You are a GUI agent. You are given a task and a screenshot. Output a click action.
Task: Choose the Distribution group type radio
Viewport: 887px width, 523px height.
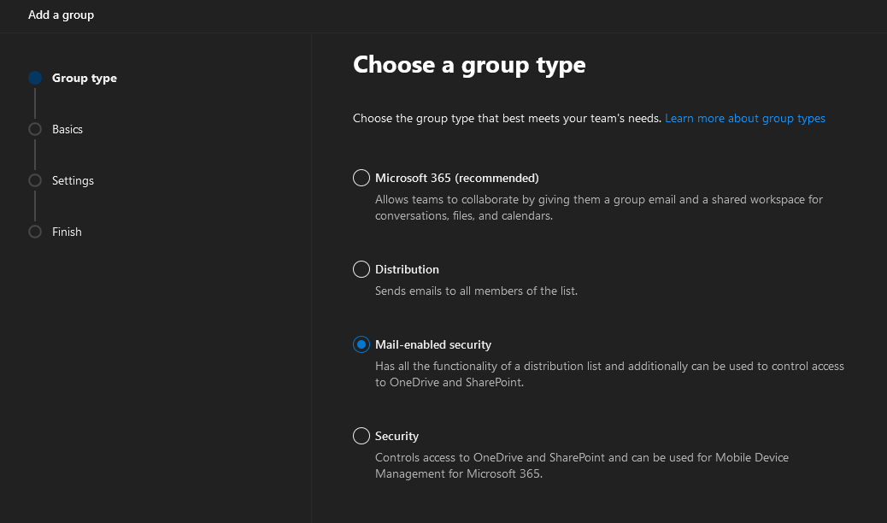(x=361, y=269)
